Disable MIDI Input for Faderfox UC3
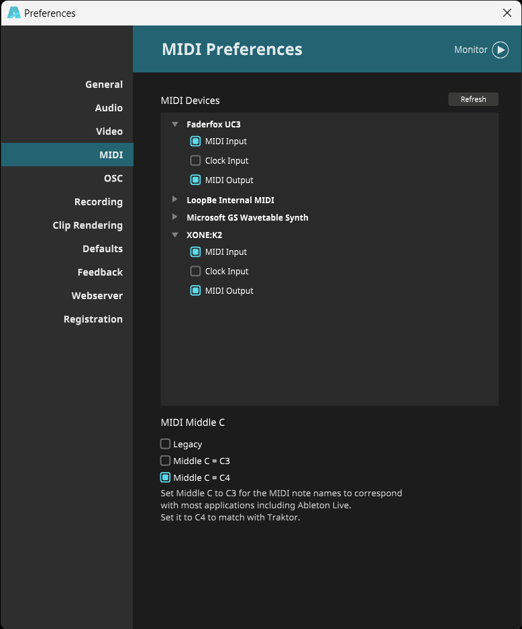522x629 pixels. tap(195, 141)
